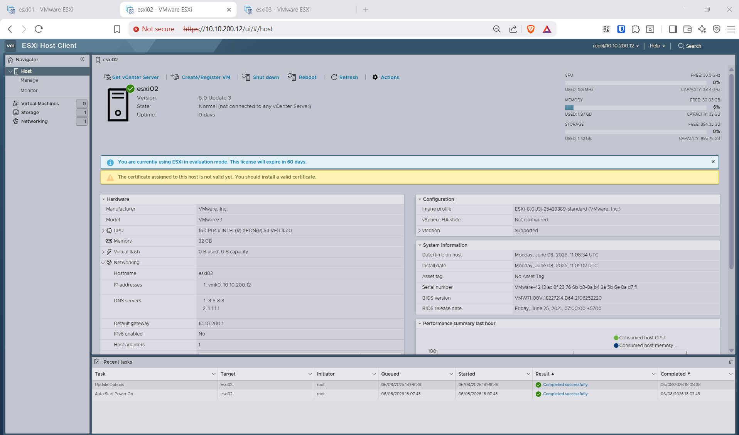
Task: Open Brave Shields lion icon
Action: coord(531,29)
